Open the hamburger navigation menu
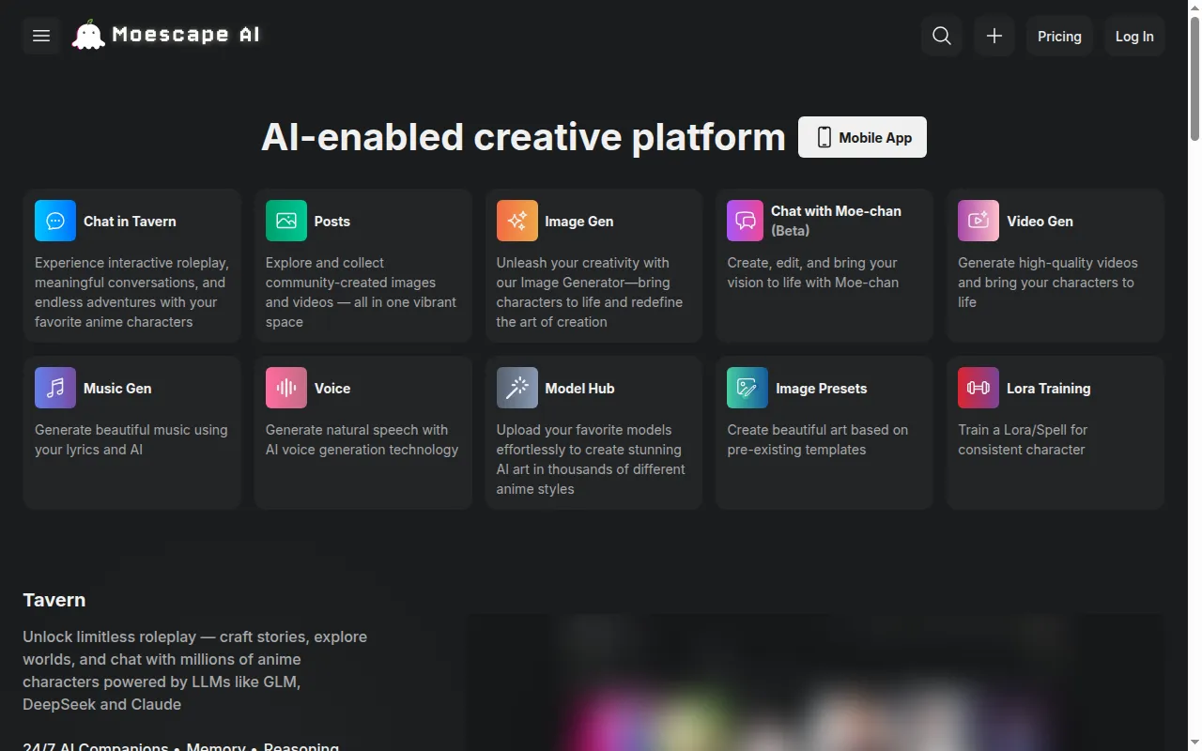Viewport: 1202px width, 751px height. tap(41, 36)
